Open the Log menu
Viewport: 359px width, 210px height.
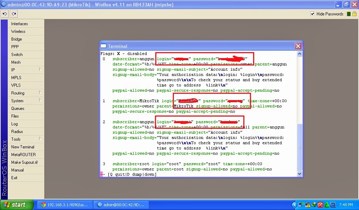(26, 124)
